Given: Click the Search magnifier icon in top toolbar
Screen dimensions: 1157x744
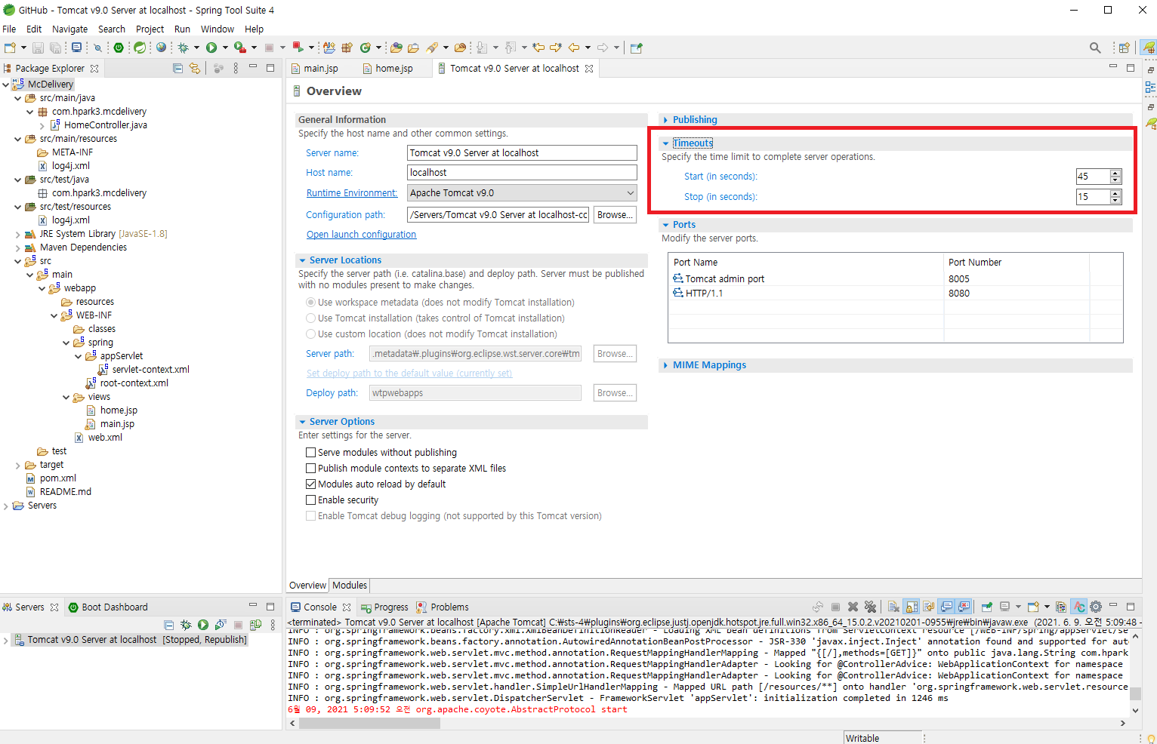Looking at the screenshot, I should coord(1095,48).
